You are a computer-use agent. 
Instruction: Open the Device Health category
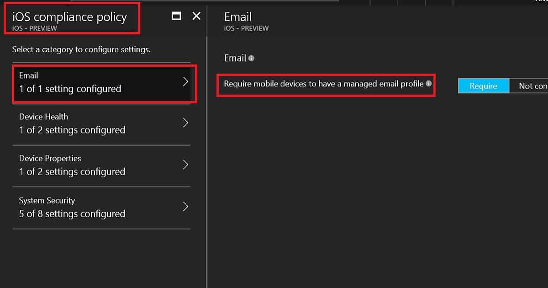[101, 124]
